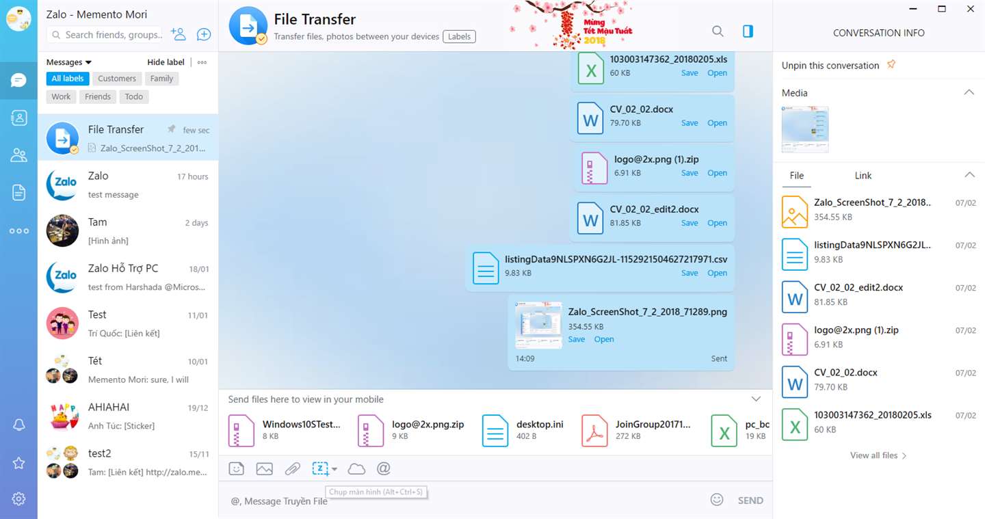Open the Tam conversation
Image resolution: width=985 pixels, height=519 pixels.
(128, 230)
